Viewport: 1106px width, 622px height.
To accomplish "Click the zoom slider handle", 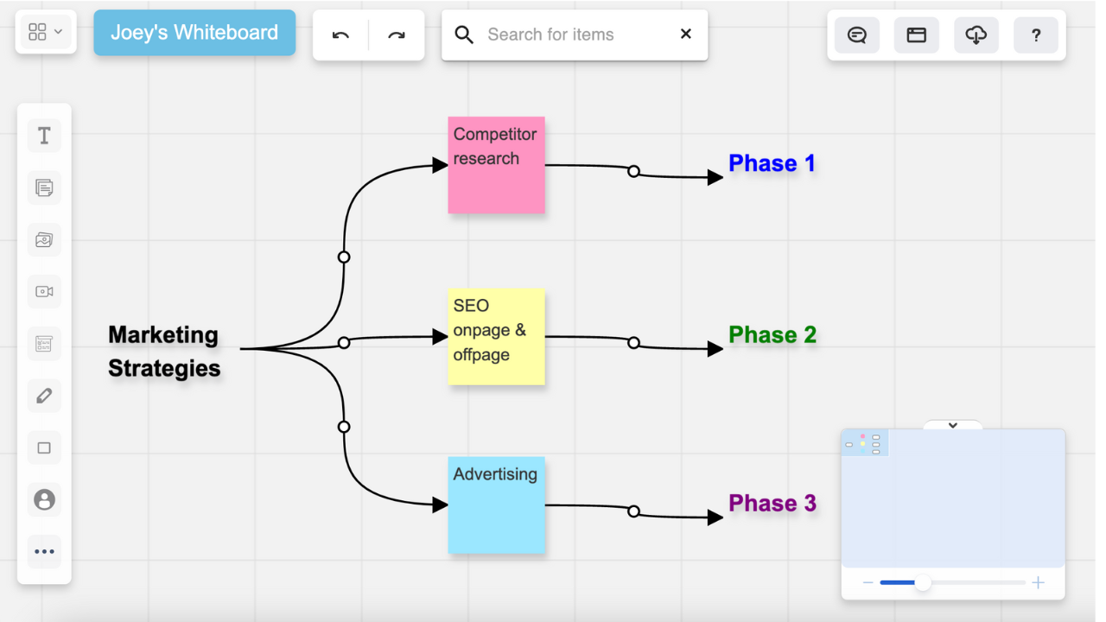I will (x=923, y=583).
